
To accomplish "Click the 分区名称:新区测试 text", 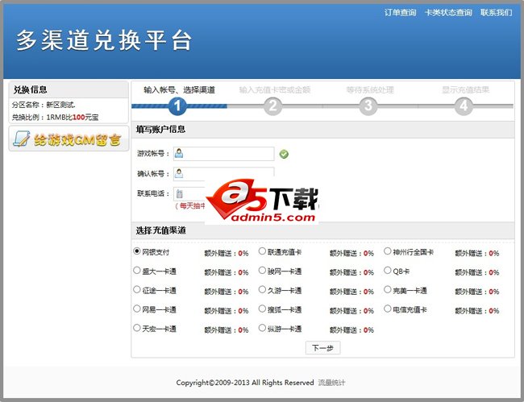I will (x=44, y=105).
